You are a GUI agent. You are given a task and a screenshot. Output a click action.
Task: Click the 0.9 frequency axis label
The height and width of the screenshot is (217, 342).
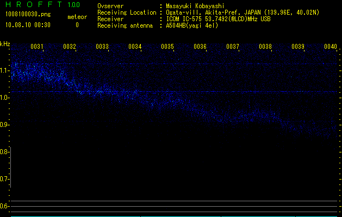4,125
